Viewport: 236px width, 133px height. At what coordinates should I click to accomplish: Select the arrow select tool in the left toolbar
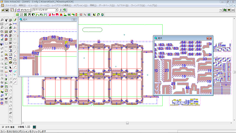[x=6, y=20]
